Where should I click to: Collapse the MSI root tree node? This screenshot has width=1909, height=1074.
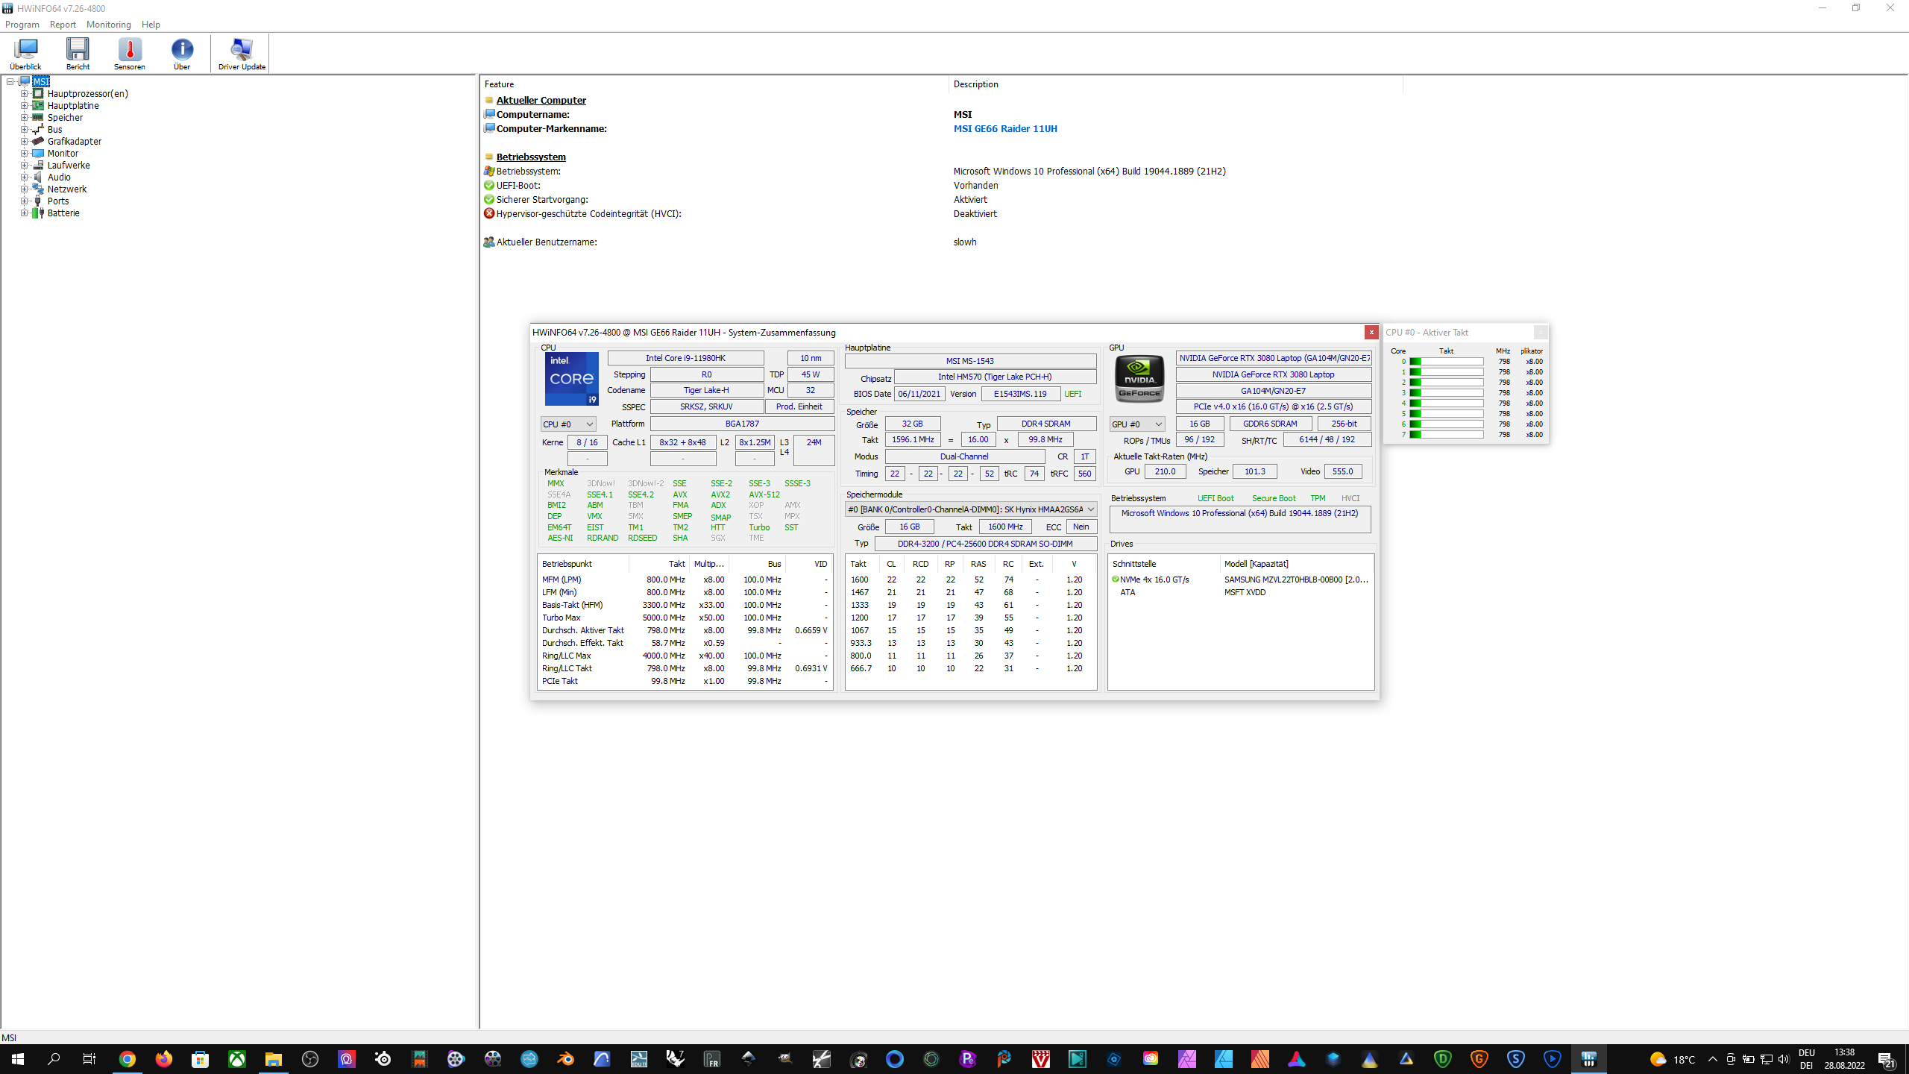coord(10,82)
